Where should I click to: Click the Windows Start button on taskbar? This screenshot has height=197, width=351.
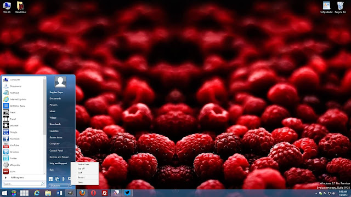4,193
